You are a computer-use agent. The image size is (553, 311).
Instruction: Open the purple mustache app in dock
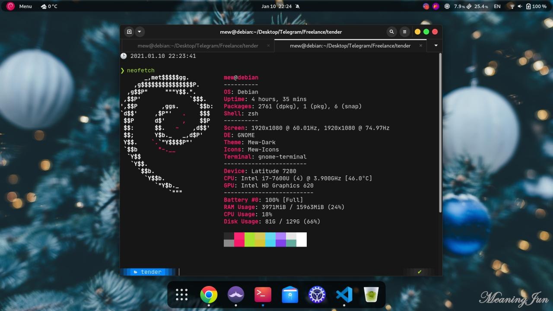point(236,295)
